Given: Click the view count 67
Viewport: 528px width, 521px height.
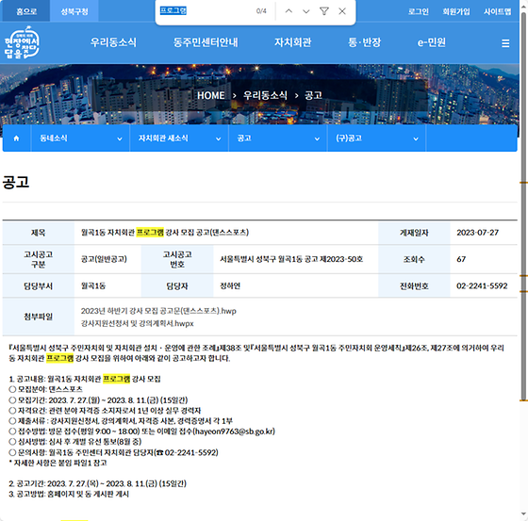Looking at the screenshot, I should 461,259.
